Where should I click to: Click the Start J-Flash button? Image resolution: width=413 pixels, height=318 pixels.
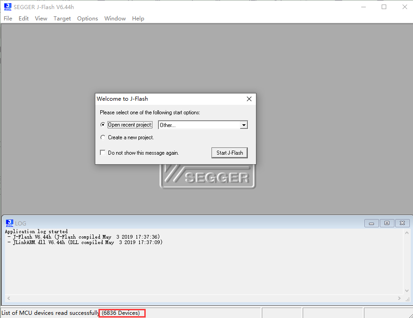(x=229, y=153)
